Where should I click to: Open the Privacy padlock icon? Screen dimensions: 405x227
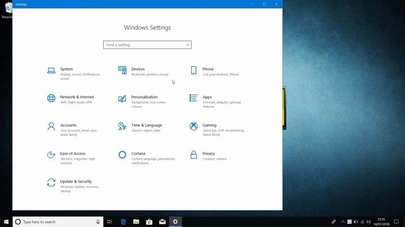point(194,154)
